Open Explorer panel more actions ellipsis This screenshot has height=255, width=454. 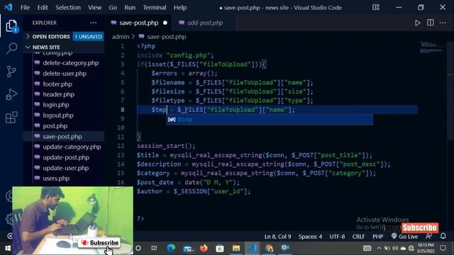click(x=93, y=23)
